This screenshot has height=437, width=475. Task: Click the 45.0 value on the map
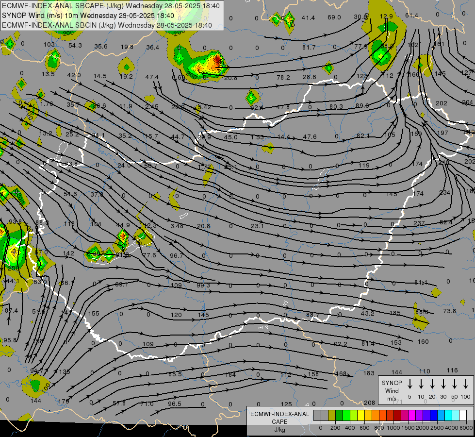[230, 137]
